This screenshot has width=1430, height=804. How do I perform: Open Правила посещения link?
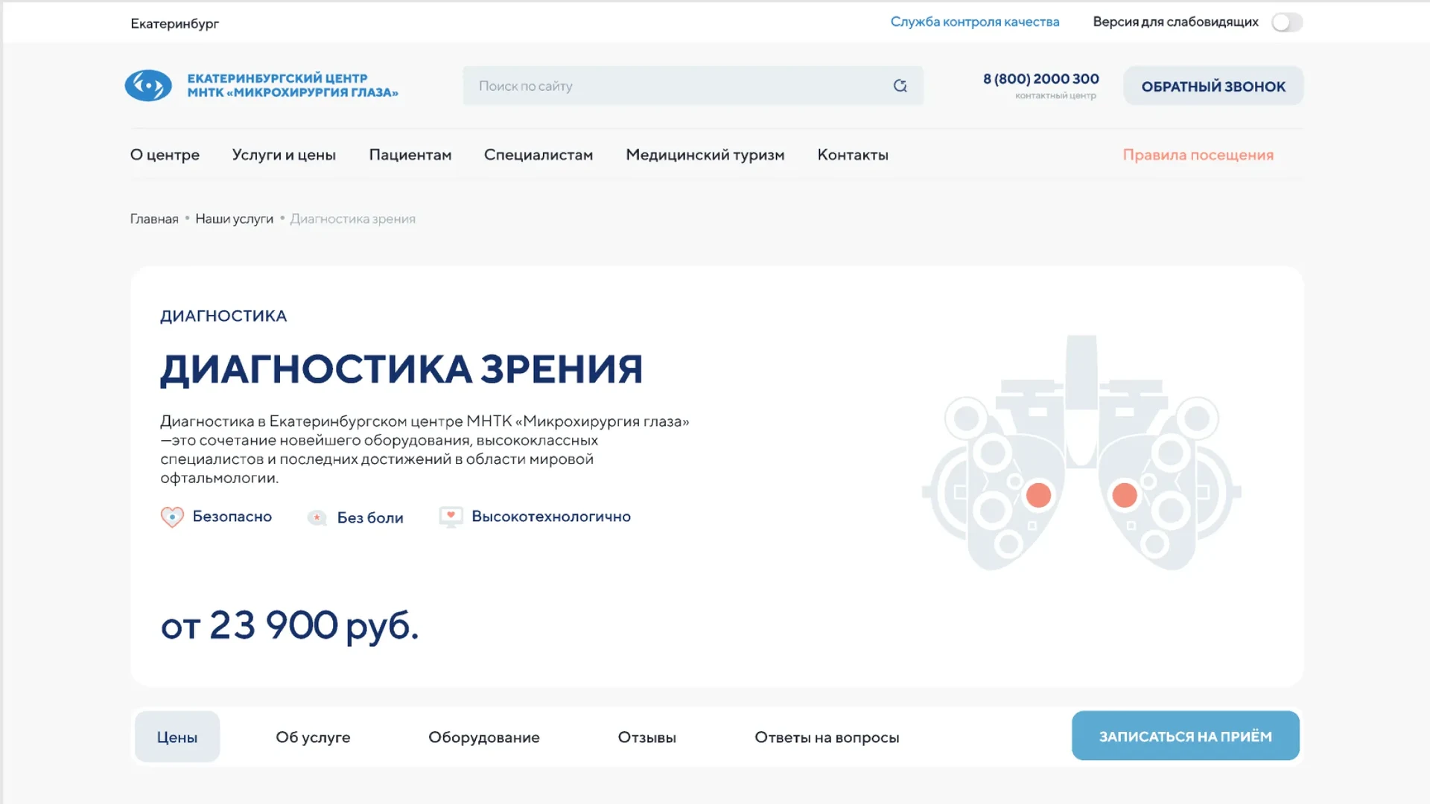(x=1198, y=155)
